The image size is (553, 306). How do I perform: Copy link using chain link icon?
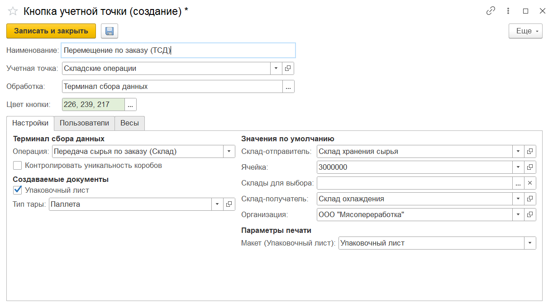point(491,11)
